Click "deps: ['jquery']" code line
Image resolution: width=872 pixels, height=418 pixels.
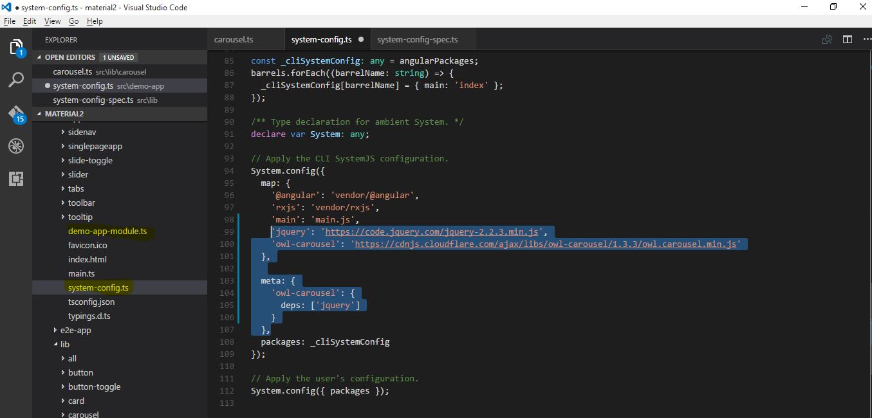pos(320,305)
